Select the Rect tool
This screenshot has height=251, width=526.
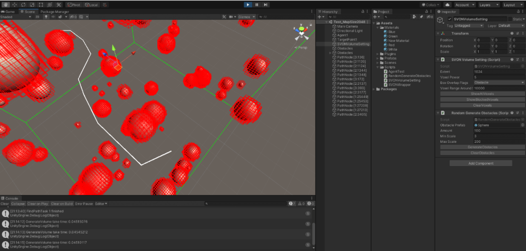pos(41,5)
